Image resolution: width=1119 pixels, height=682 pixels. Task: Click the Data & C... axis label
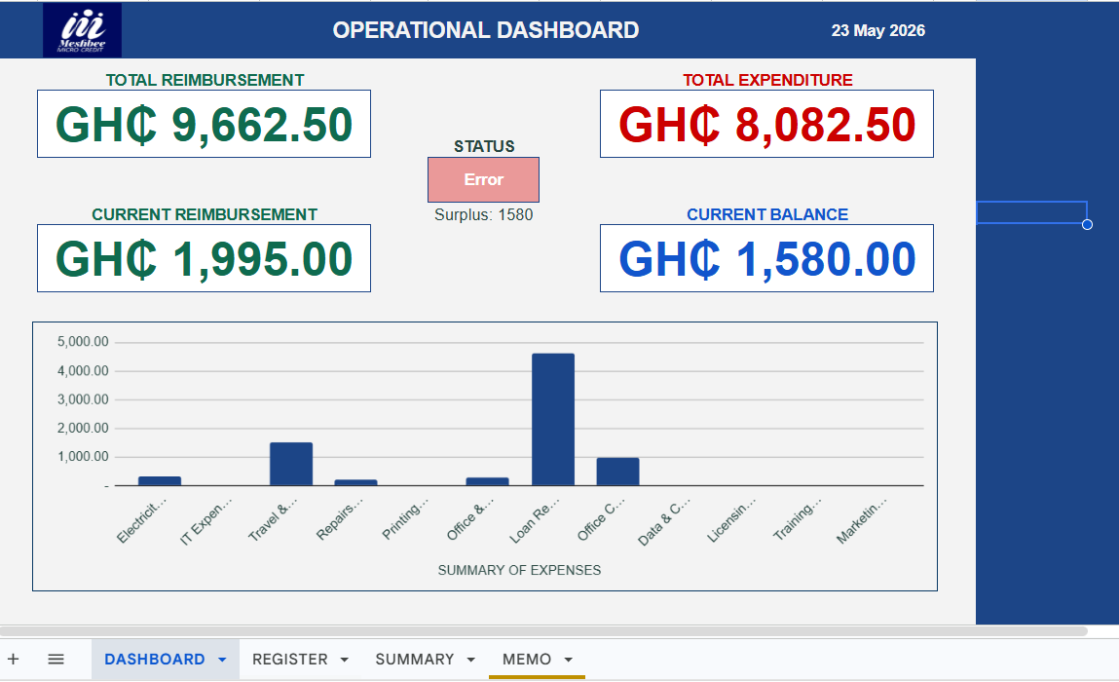[663, 521]
